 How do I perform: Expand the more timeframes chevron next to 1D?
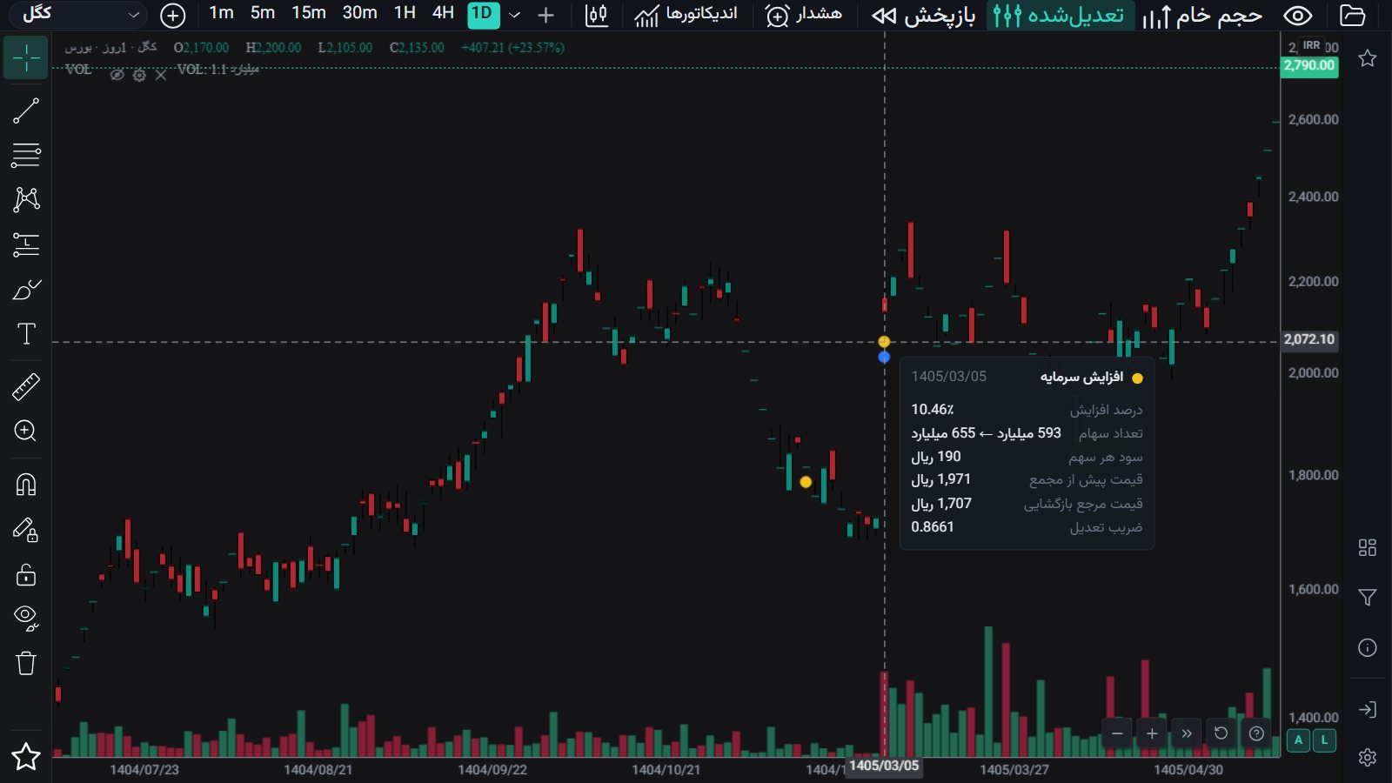(x=515, y=15)
